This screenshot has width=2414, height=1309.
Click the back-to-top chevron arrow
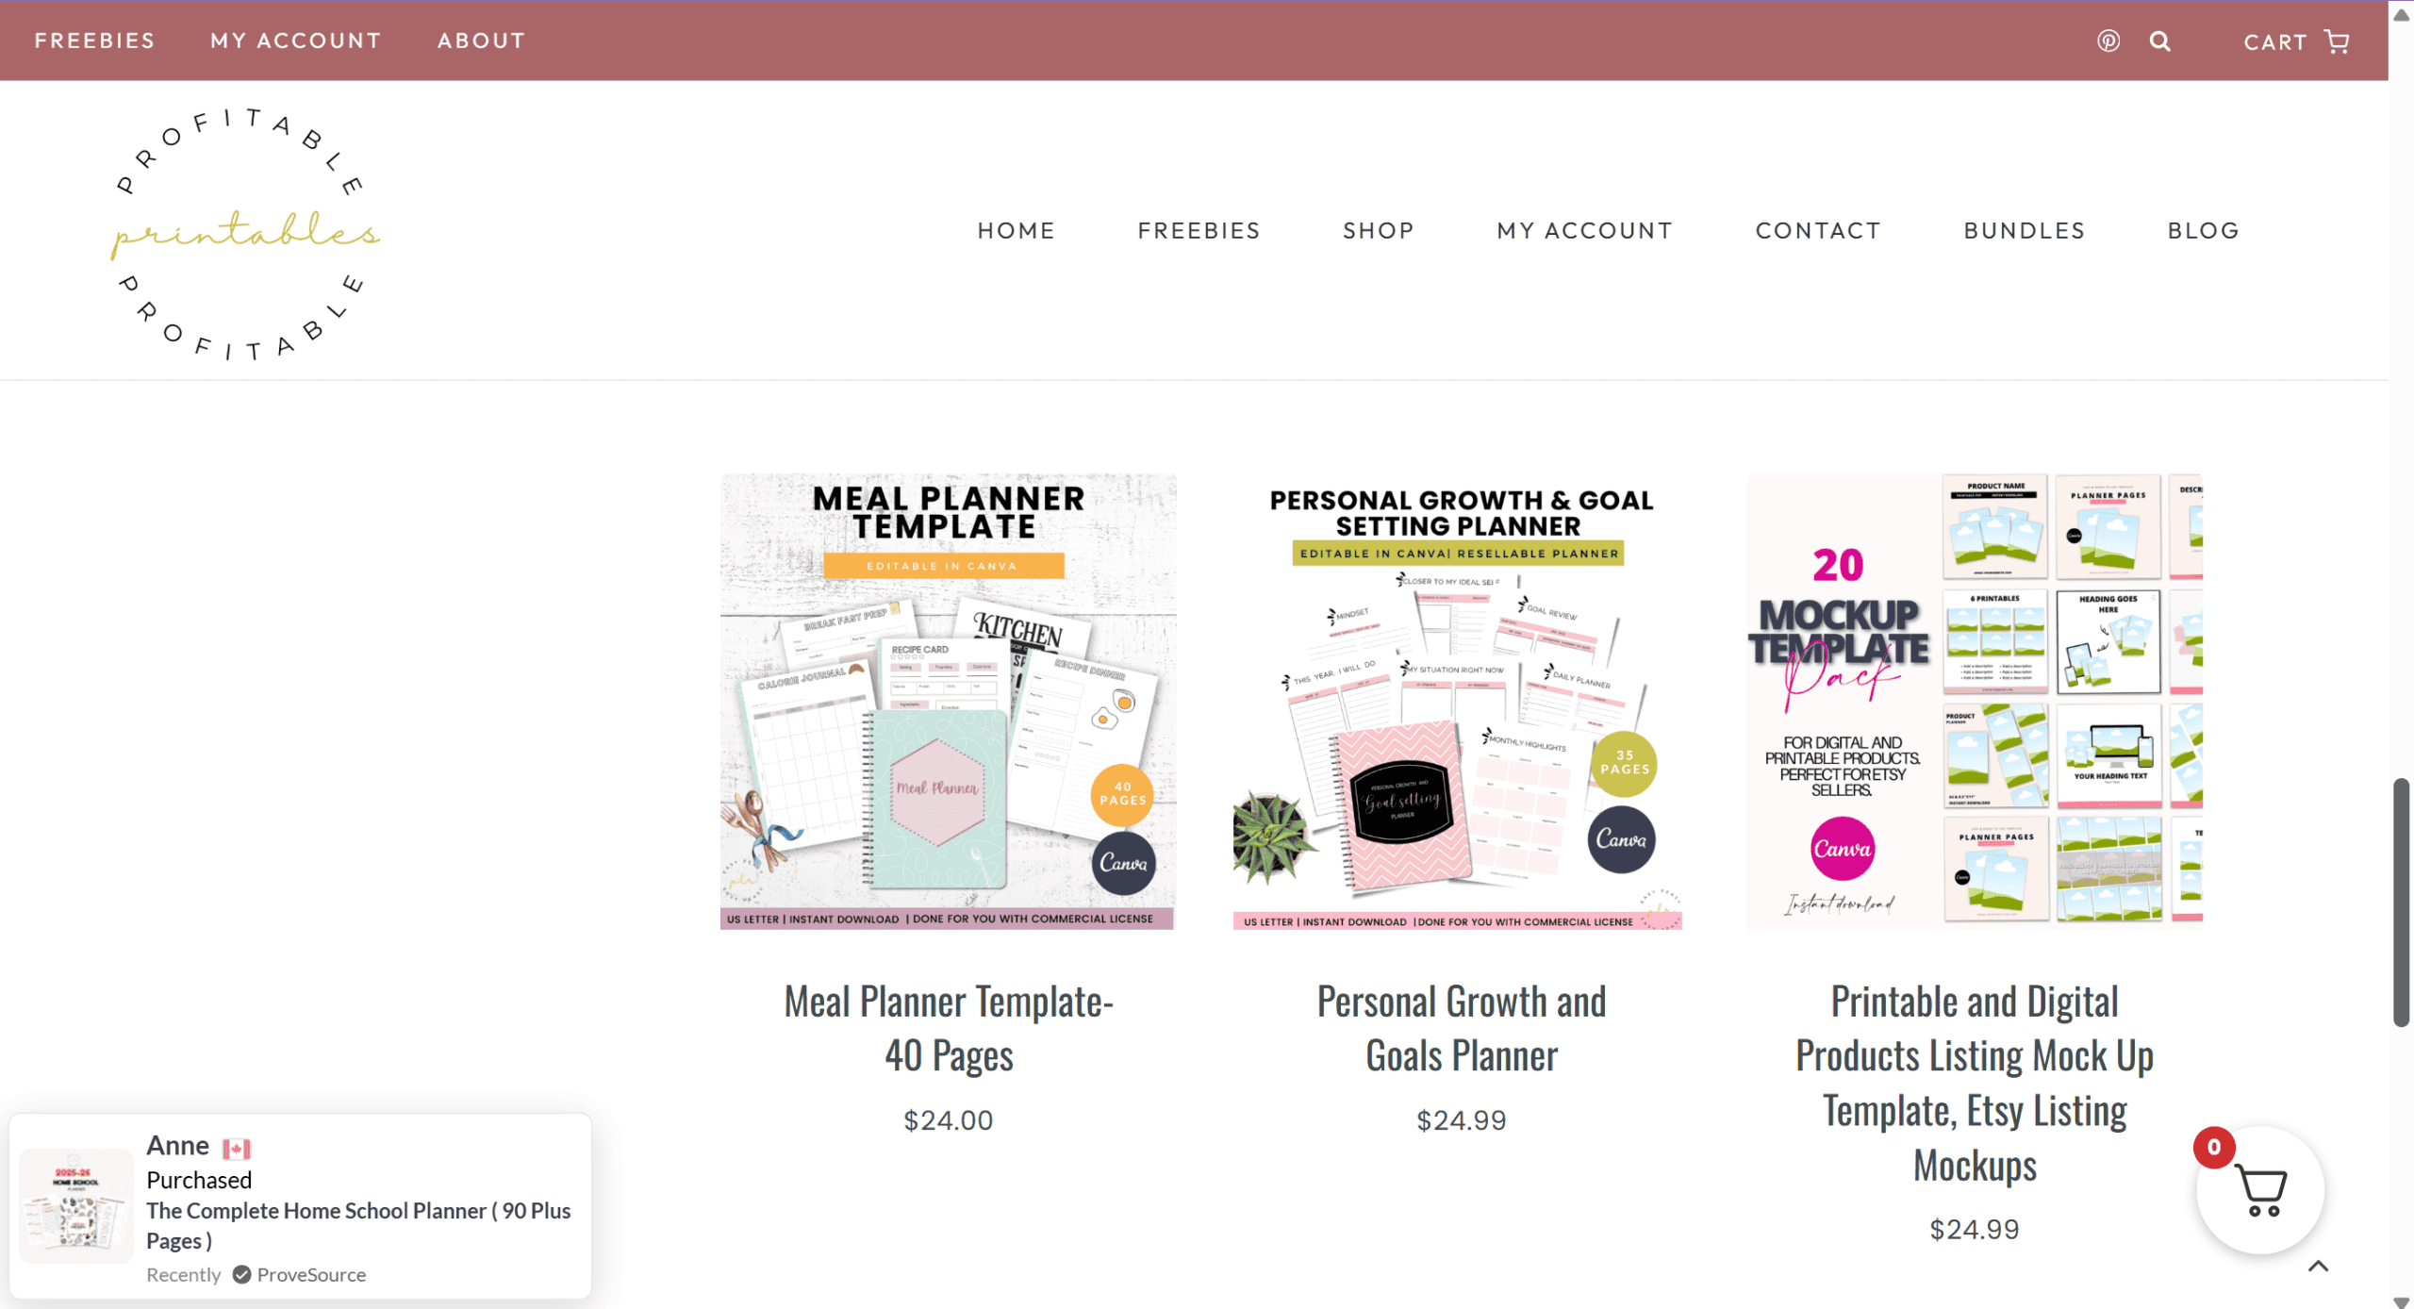coord(2318,1266)
